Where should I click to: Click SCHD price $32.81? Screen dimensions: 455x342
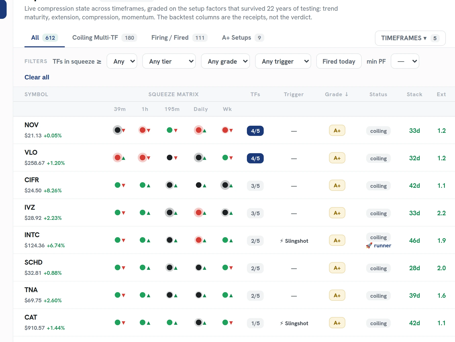tap(33, 273)
